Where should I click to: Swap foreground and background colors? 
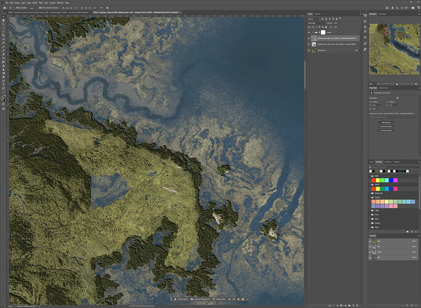coord(5,96)
